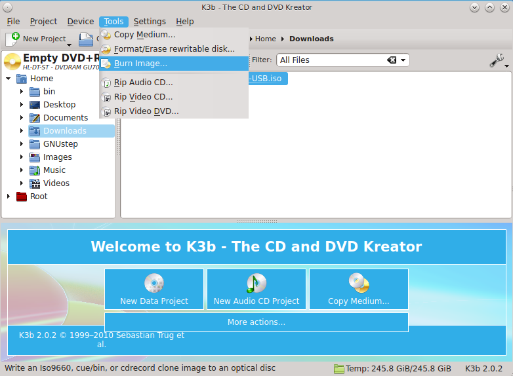
Task: Click the Open project folder toolbar icon
Action: (86, 39)
